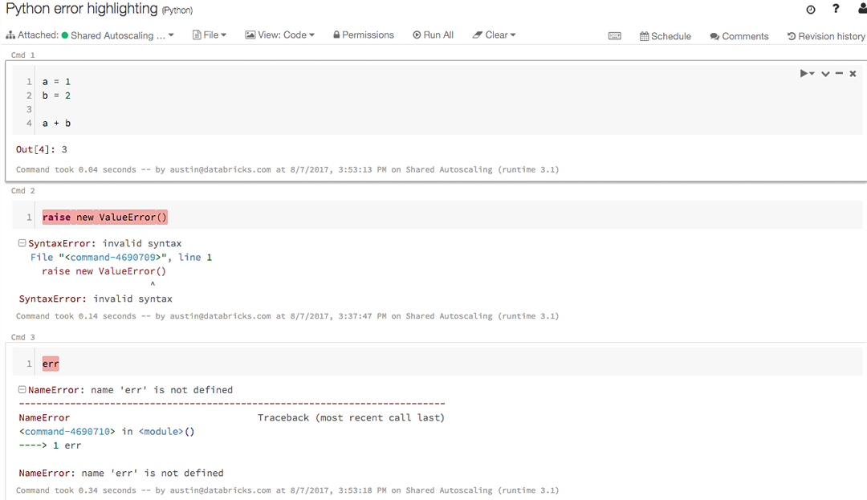This screenshot has width=867, height=500.
Task: Run Cmd 1 using the play icon
Action: pyautogui.click(x=804, y=73)
